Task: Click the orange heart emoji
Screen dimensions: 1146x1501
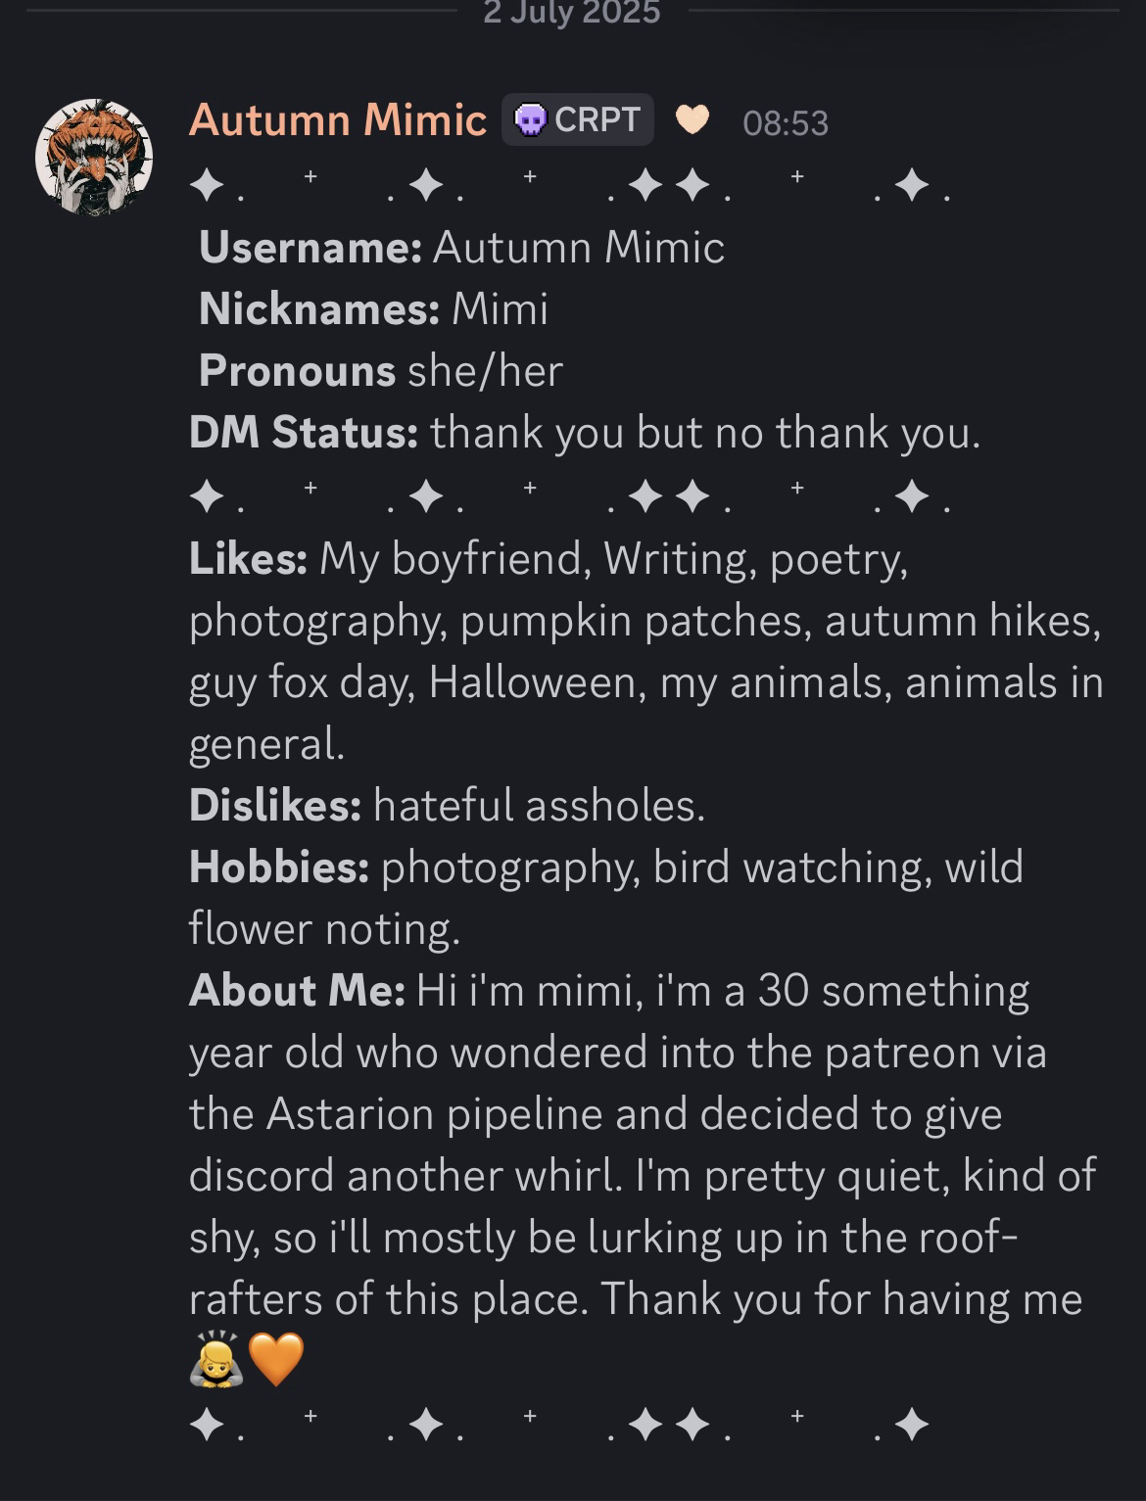Action: tap(276, 1360)
